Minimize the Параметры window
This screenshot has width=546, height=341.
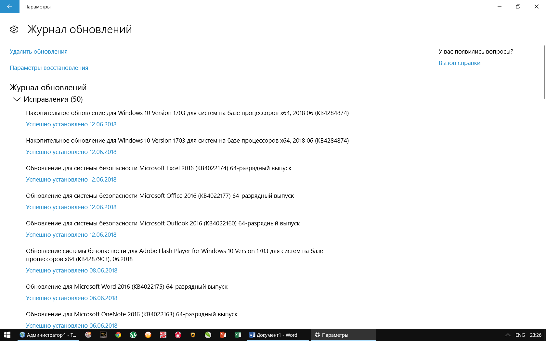[x=500, y=6]
